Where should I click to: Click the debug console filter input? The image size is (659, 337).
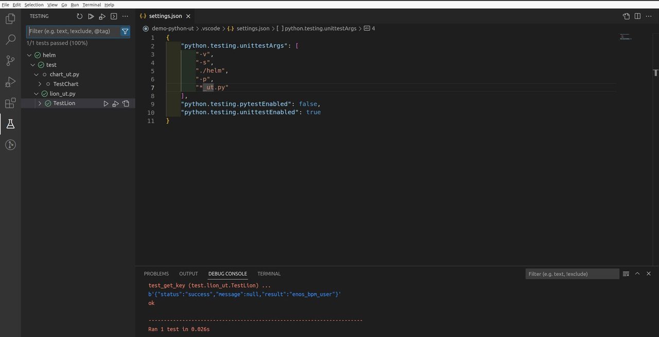[x=571, y=274]
